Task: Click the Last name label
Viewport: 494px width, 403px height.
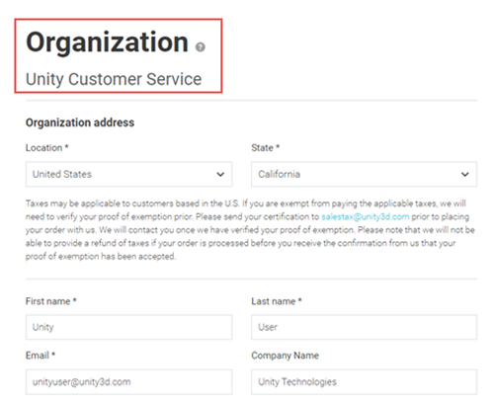Action: 277,301
